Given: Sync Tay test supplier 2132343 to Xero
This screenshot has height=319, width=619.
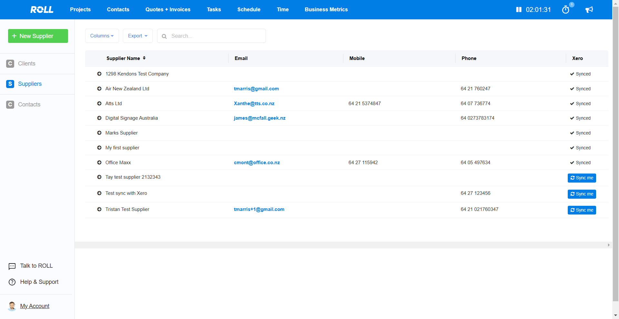Looking at the screenshot, I should point(582,178).
